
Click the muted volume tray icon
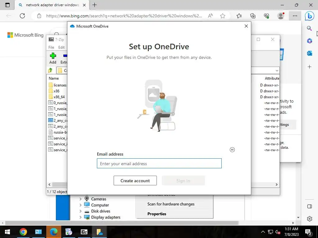(278, 232)
